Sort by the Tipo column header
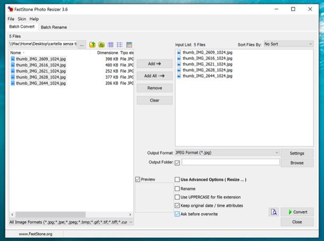Viewport: 324px width, 241px height. click(x=126, y=53)
